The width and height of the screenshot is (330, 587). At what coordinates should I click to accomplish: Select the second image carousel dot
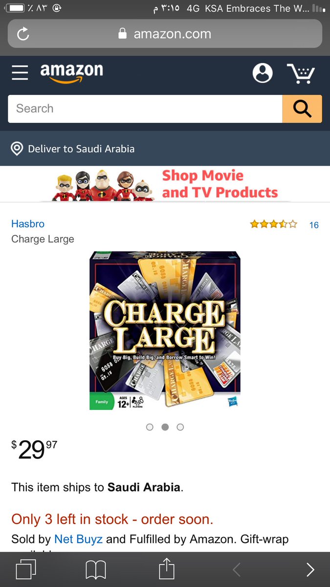click(x=165, y=427)
